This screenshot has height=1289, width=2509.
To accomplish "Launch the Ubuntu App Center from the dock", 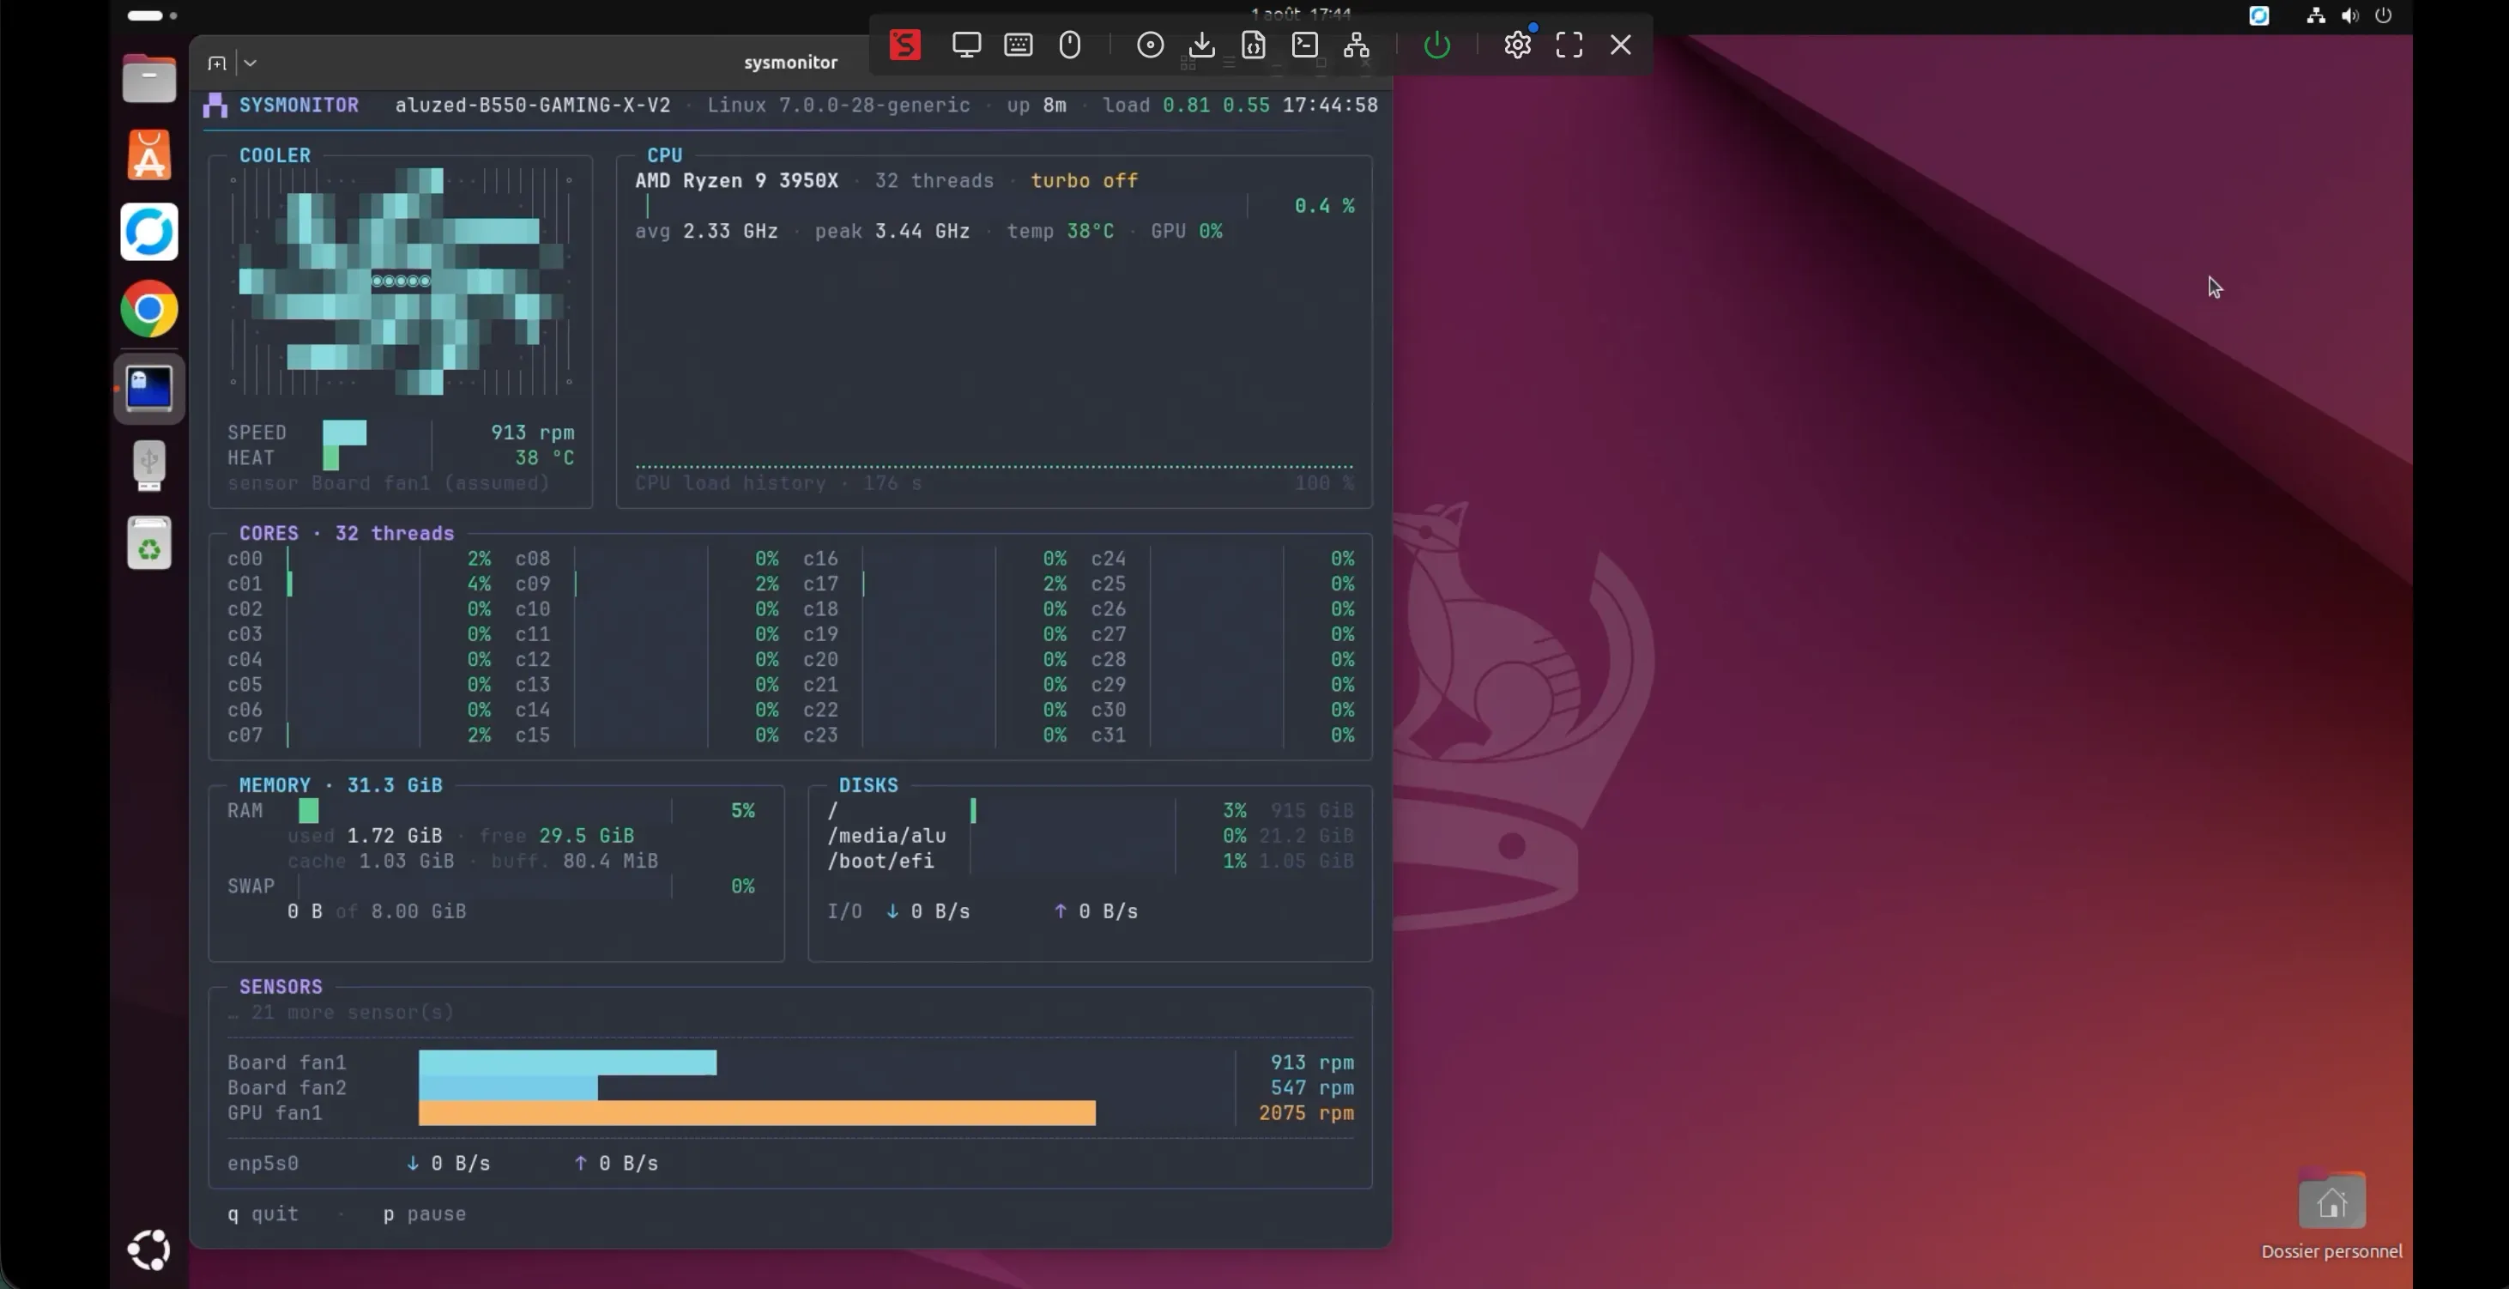I will (x=149, y=155).
